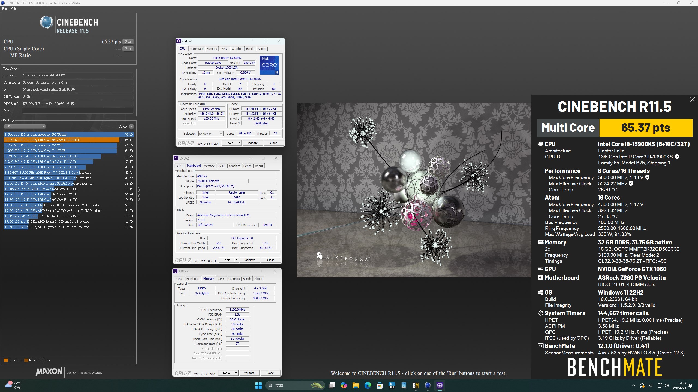Select the CPU-Z chip taskbar icon

point(440,385)
